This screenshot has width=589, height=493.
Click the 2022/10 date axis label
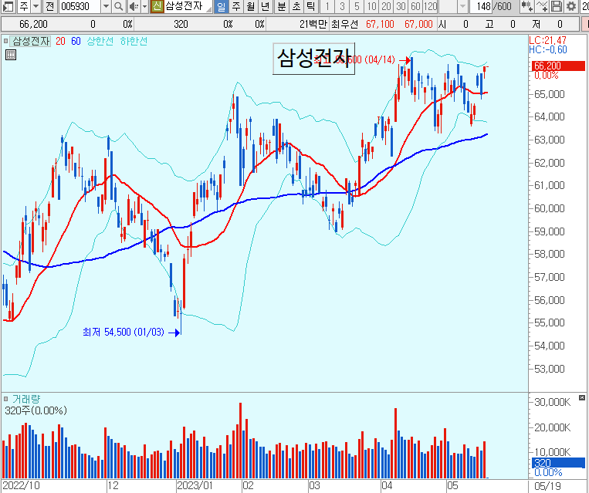click(x=21, y=485)
